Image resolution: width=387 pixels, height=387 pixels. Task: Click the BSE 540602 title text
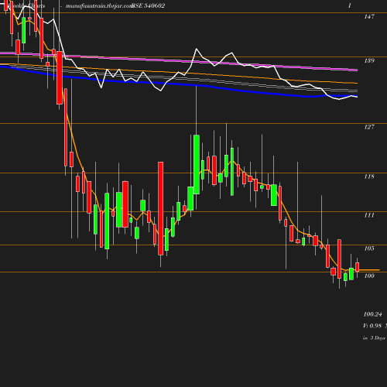point(149,5)
